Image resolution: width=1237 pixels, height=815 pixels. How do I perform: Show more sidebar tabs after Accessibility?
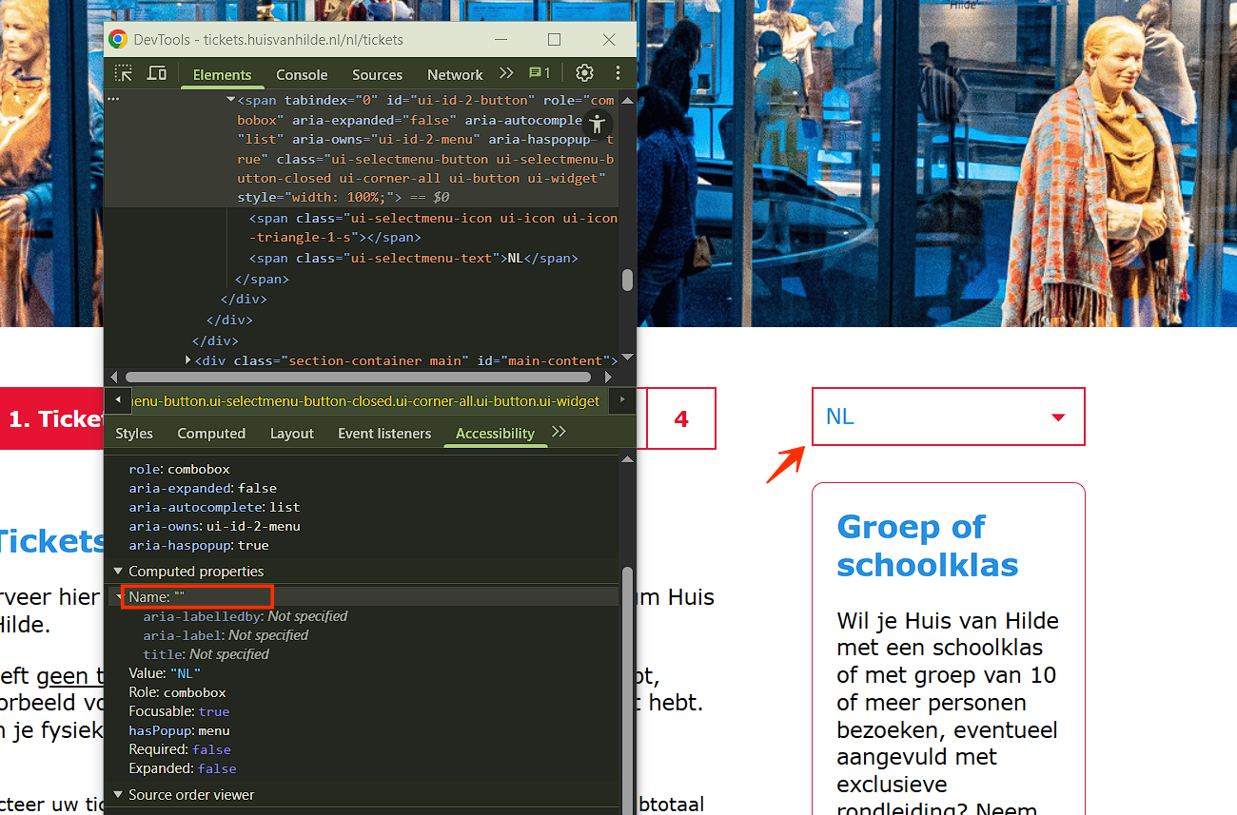(559, 433)
